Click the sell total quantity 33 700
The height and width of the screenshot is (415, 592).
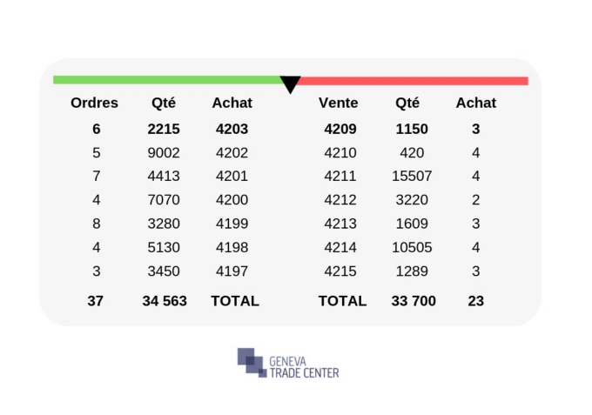[414, 301]
